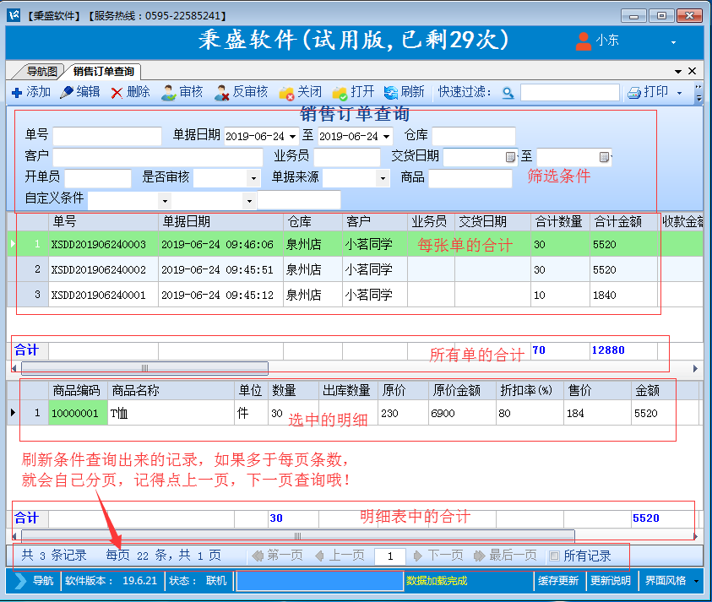The height and width of the screenshot is (602, 712).
Task: Click the 客户 input field
Action: coord(158,157)
